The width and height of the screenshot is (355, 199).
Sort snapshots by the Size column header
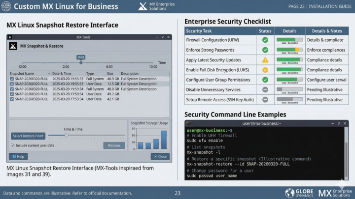coord(110,74)
